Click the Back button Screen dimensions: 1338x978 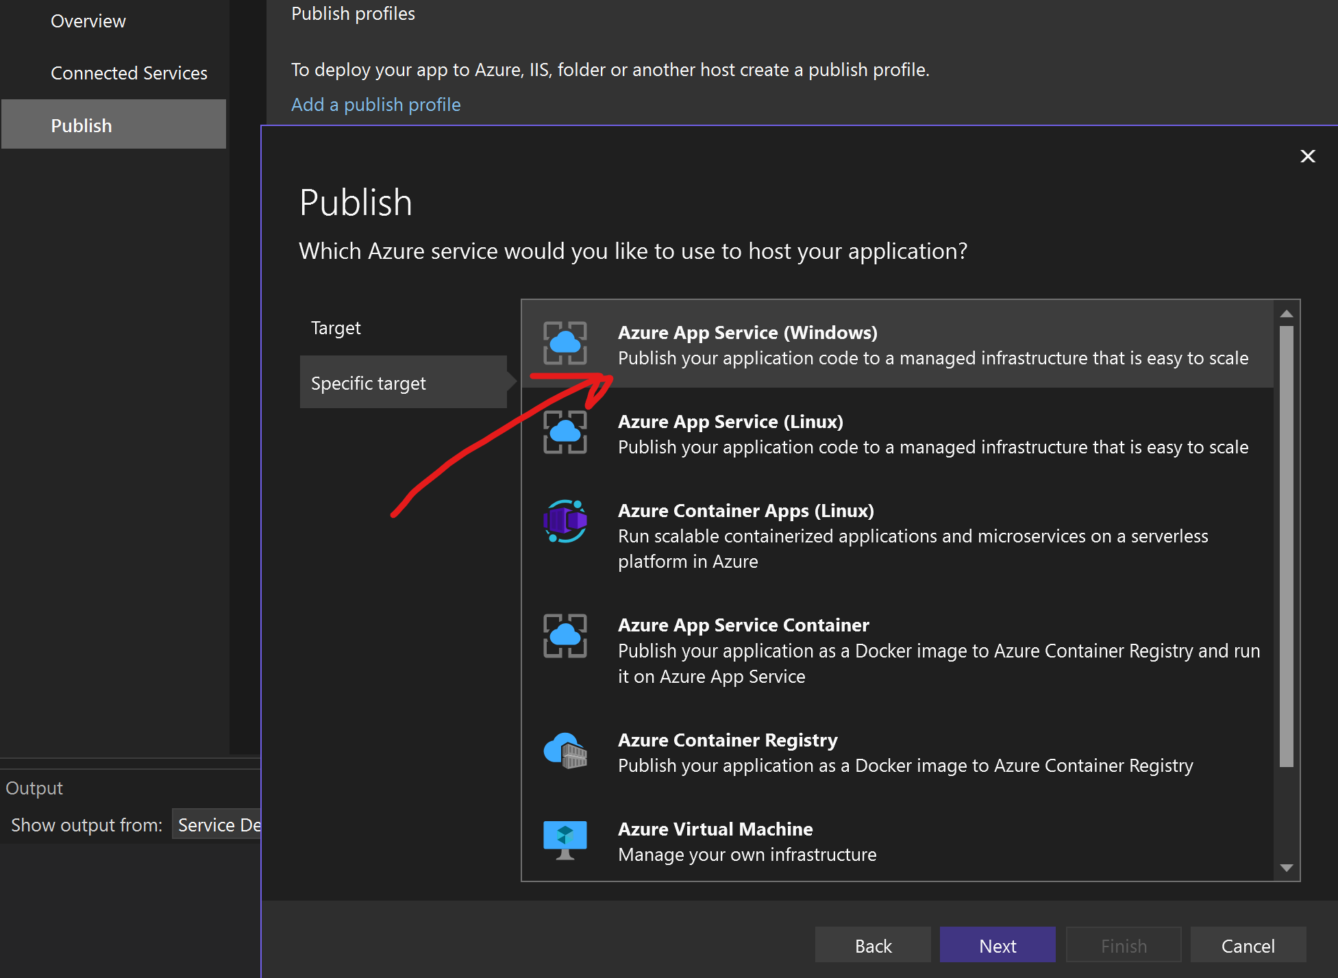click(873, 945)
